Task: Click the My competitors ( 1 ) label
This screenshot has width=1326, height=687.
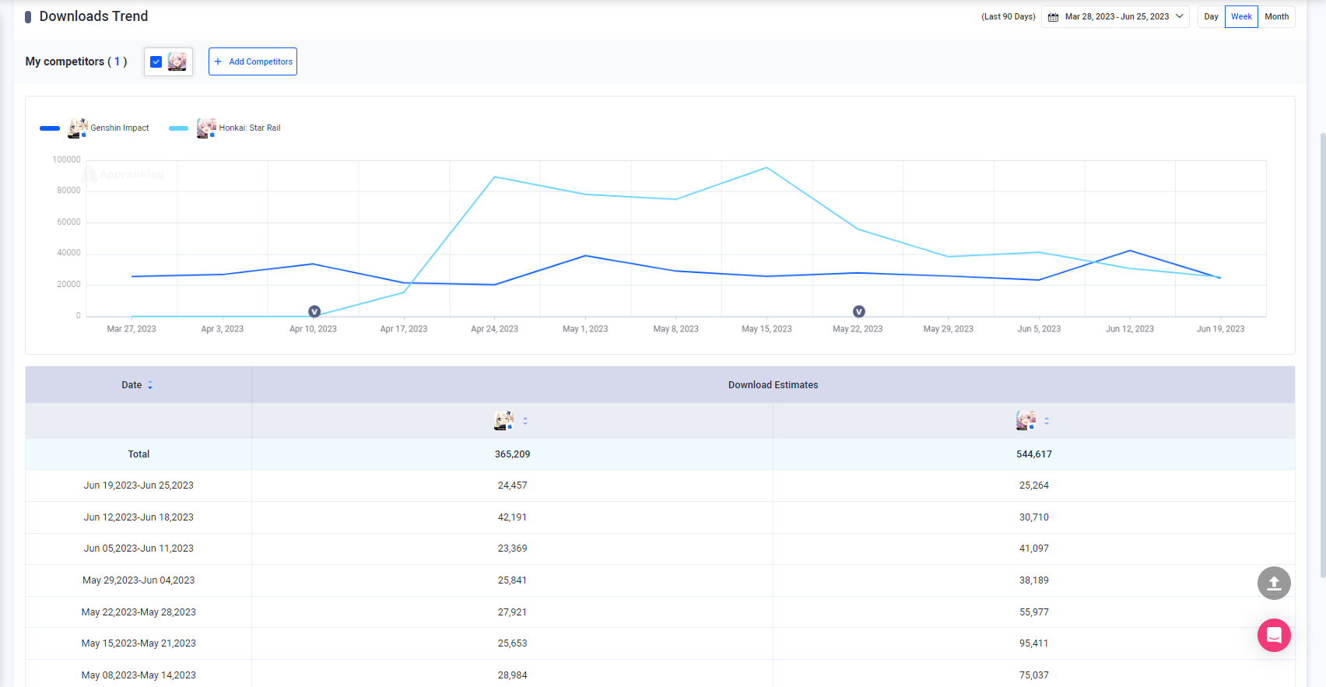Action: pyautogui.click(x=76, y=61)
